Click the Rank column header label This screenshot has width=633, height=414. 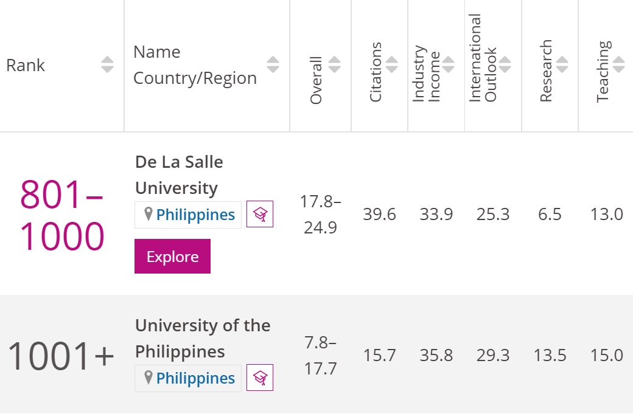click(x=26, y=65)
